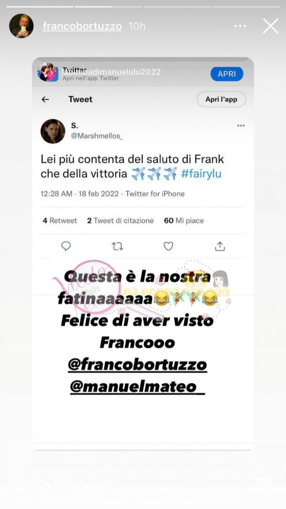This screenshot has width=286, height=509.
Task: Open the #fairylu hashtag
Action: (x=201, y=174)
